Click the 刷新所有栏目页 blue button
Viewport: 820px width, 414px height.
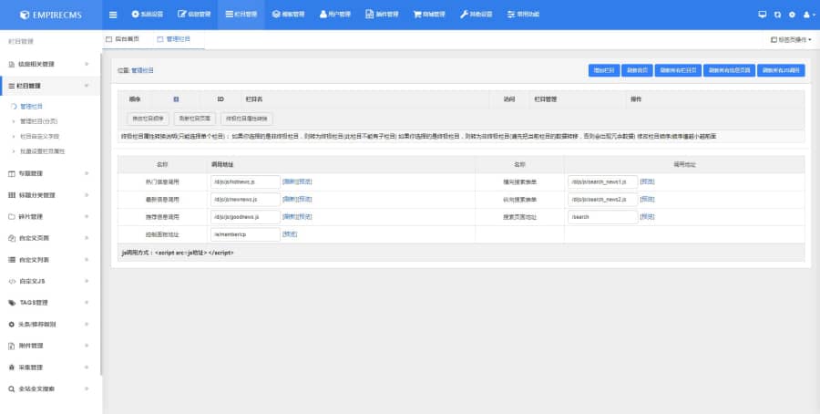coord(678,70)
